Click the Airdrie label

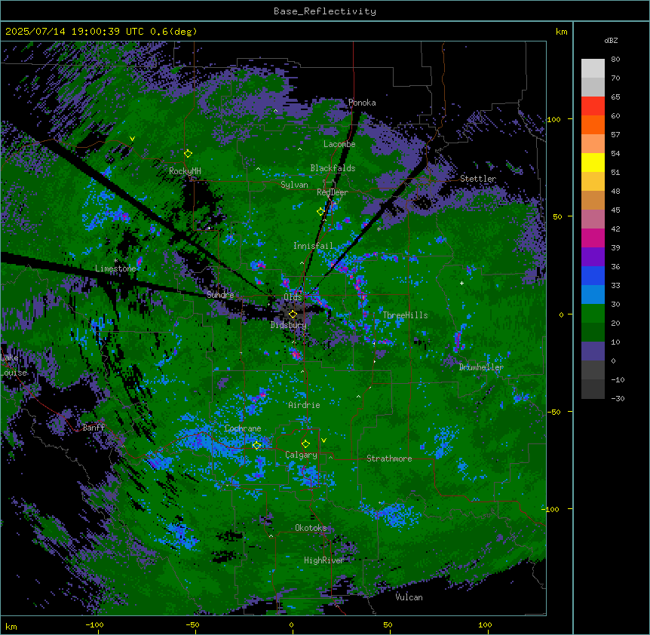click(304, 405)
